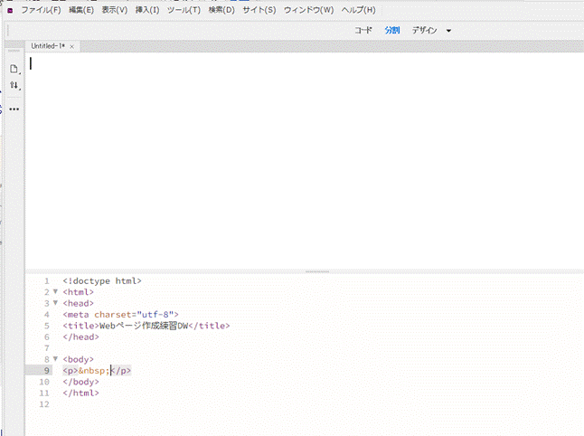Open the ファイル(F) menu
The image size is (584, 436).
[41, 10]
